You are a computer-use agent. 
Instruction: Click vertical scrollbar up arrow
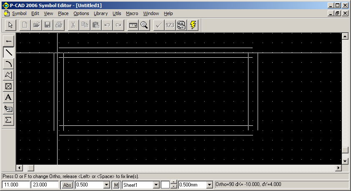tap(345, 36)
